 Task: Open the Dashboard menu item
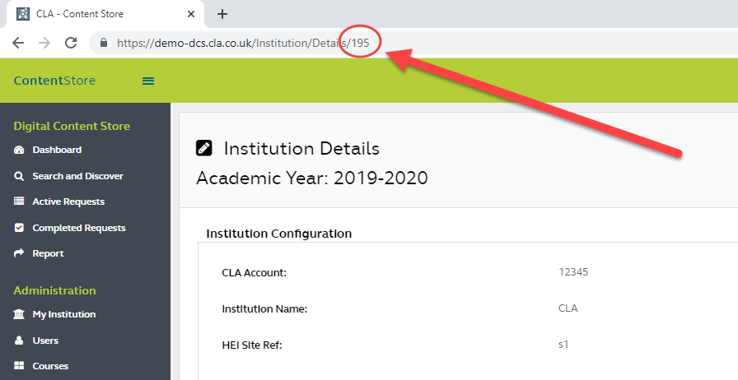coord(57,151)
